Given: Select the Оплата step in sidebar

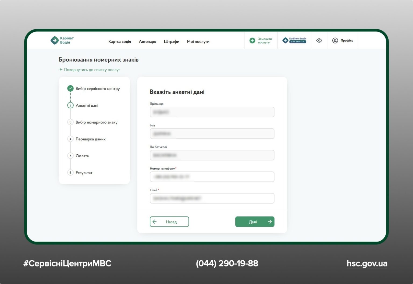Looking at the screenshot, I should pos(82,156).
